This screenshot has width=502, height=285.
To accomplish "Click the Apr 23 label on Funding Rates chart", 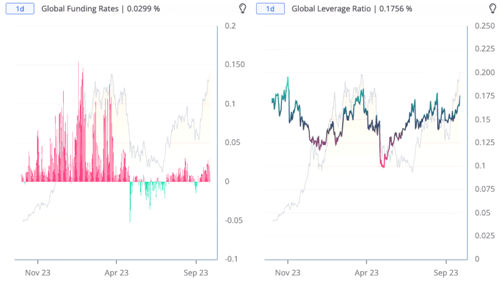I will click(116, 273).
